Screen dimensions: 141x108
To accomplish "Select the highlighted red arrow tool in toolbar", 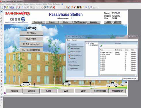I will coord(69,7).
